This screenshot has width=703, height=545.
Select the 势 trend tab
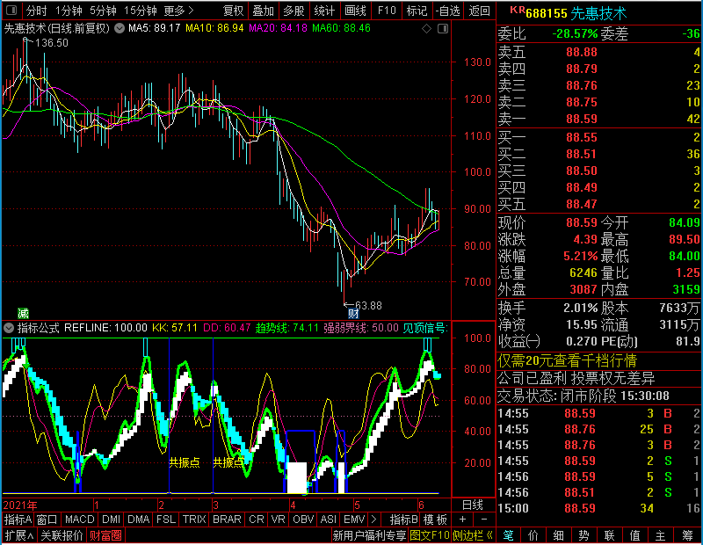[584, 535]
